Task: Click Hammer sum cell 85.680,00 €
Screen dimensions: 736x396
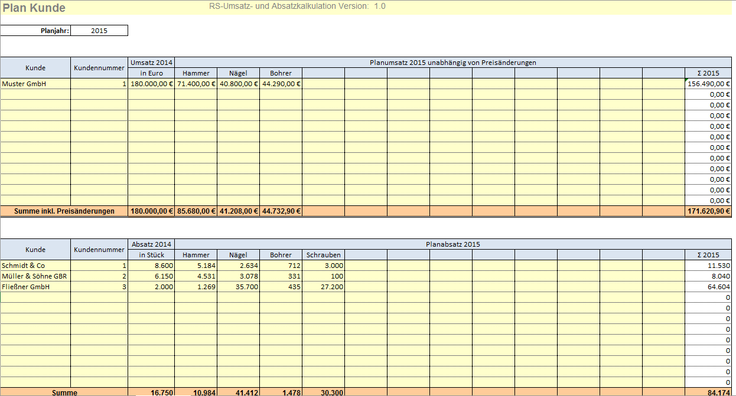Action: (x=196, y=211)
